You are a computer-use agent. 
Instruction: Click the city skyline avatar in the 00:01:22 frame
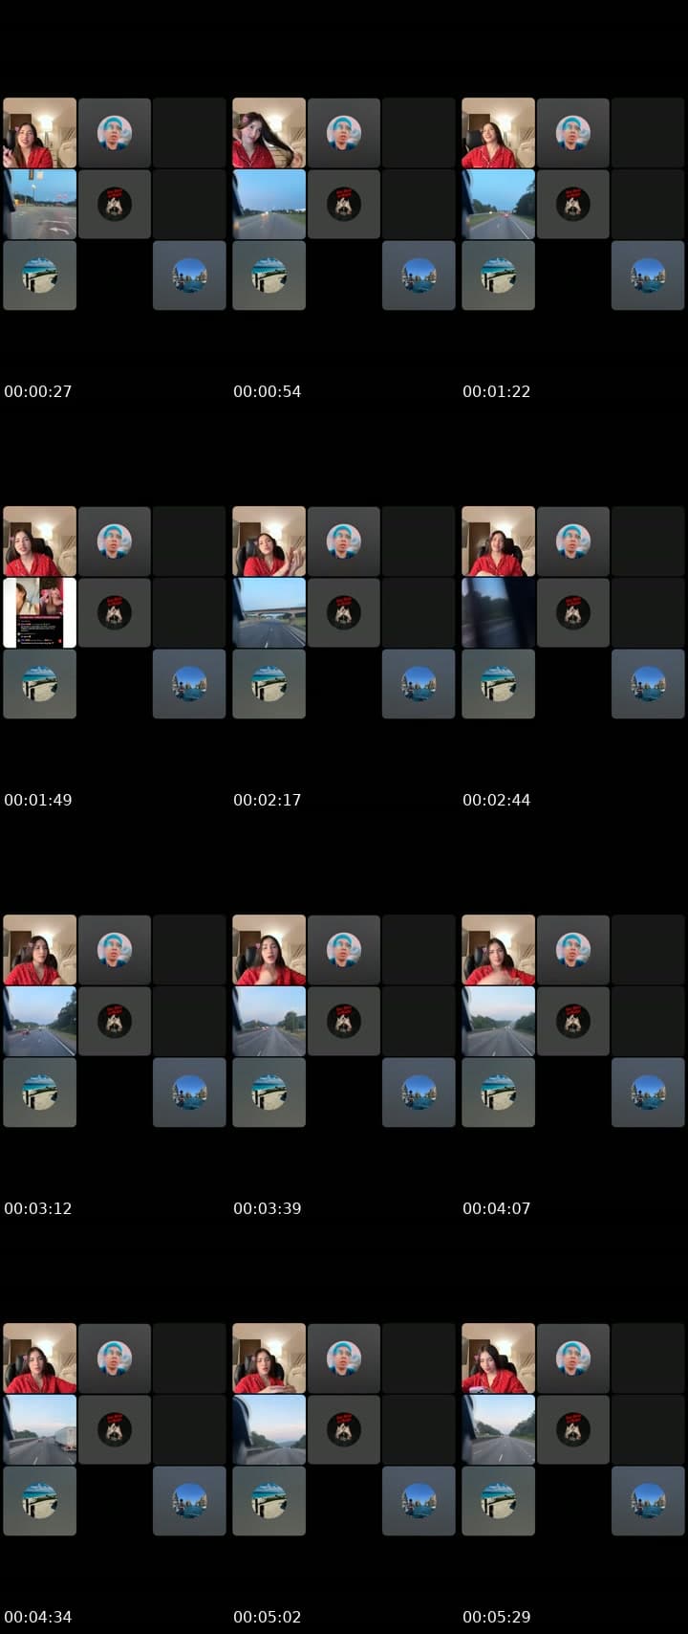coord(648,276)
